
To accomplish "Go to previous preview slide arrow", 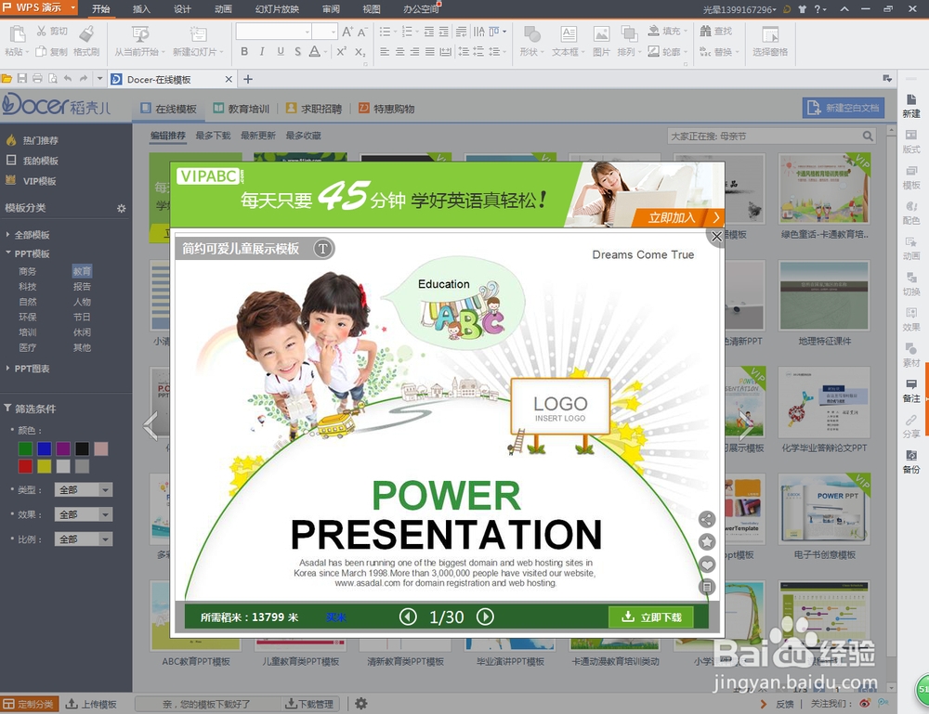I will coord(408,617).
